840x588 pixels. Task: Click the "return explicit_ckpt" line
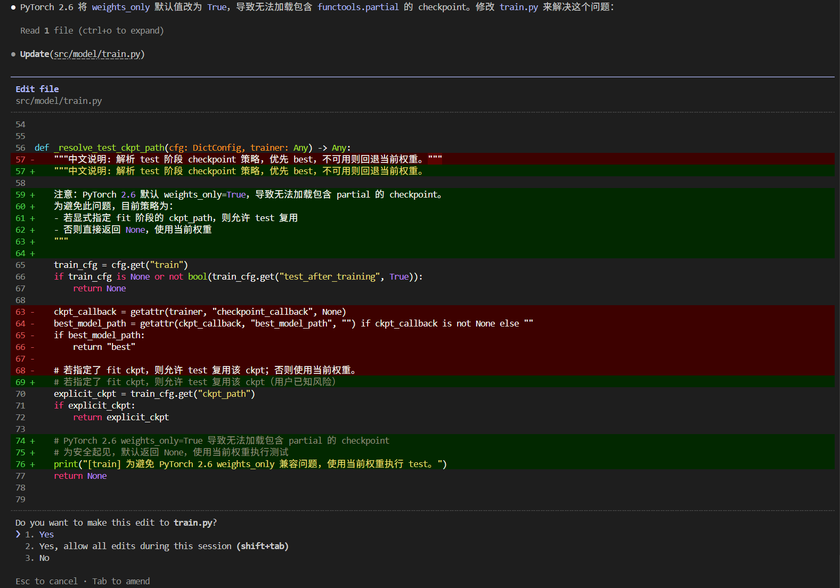(121, 417)
